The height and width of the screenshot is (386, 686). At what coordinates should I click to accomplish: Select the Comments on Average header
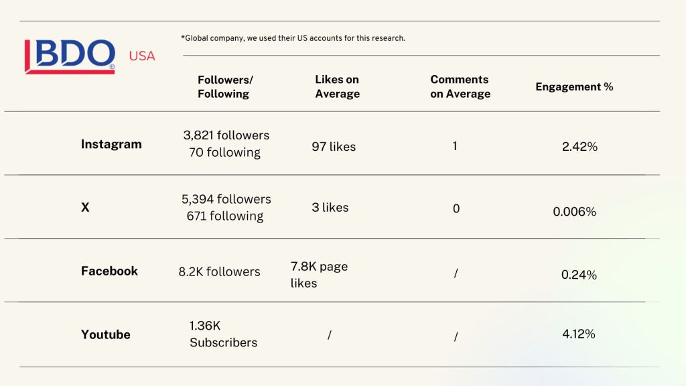460,86
